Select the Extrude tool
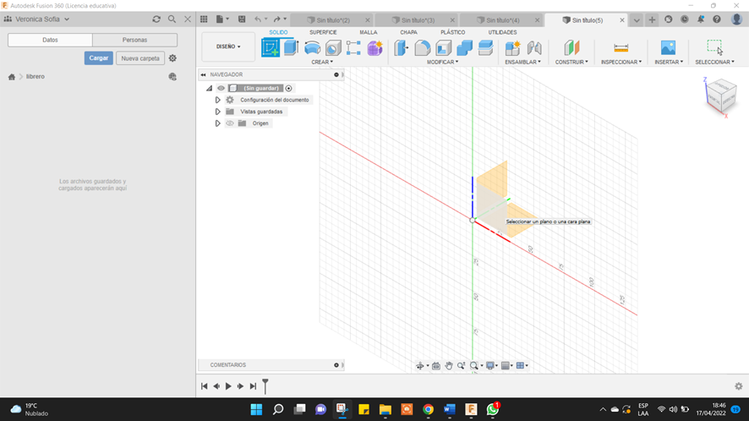 point(291,48)
